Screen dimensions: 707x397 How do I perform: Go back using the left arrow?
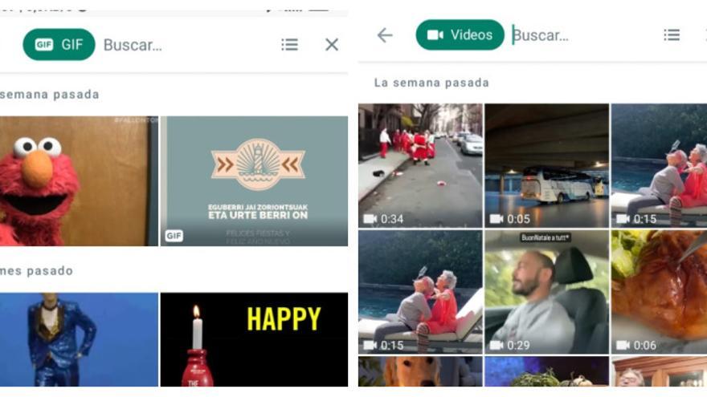(x=385, y=34)
